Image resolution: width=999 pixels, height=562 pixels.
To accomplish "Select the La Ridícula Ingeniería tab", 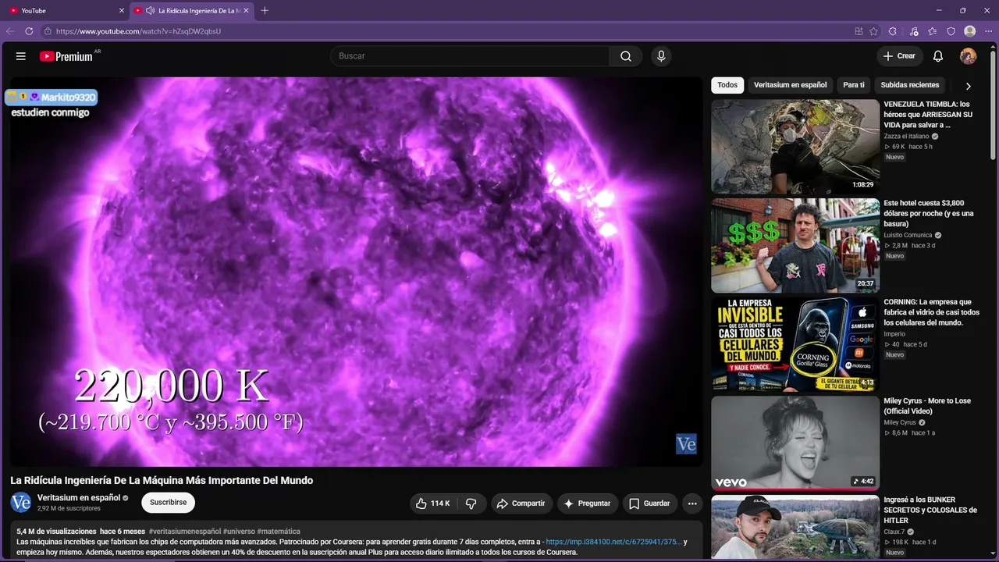I will tap(192, 11).
